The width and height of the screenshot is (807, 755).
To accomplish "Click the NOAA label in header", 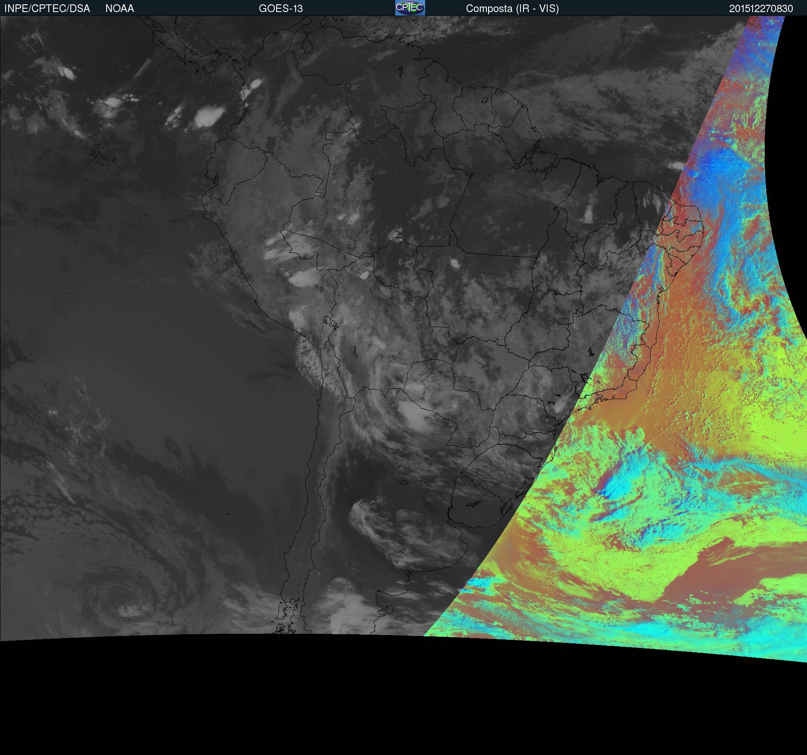I will click(x=120, y=9).
